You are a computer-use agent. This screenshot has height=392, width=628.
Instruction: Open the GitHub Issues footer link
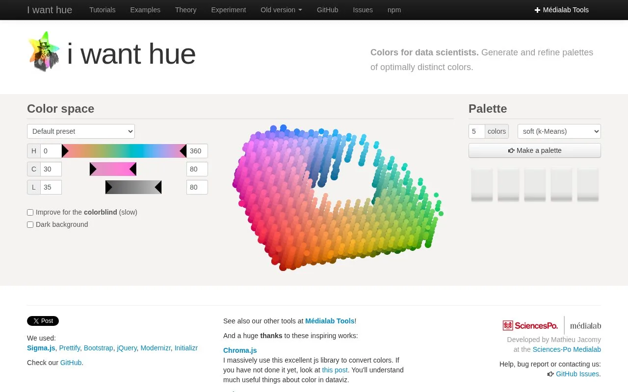tap(577, 374)
